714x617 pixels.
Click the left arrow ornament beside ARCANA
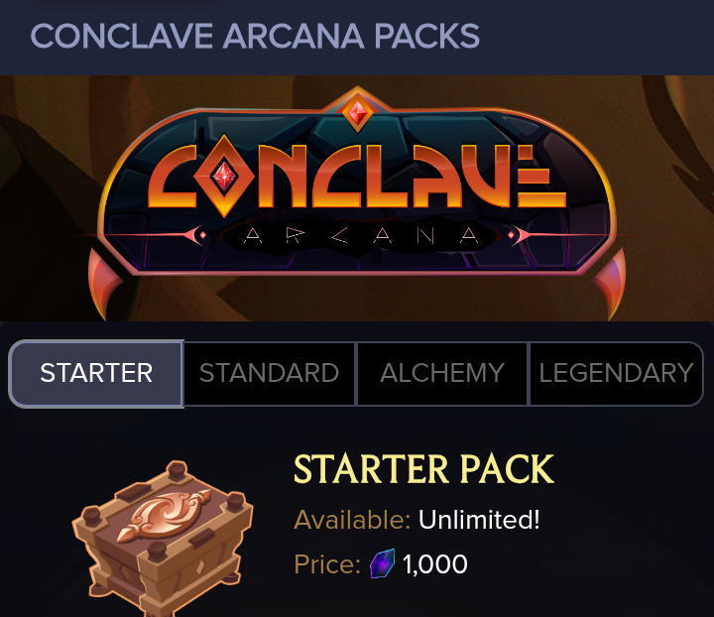pyautogui.click(x=193, y=235)
